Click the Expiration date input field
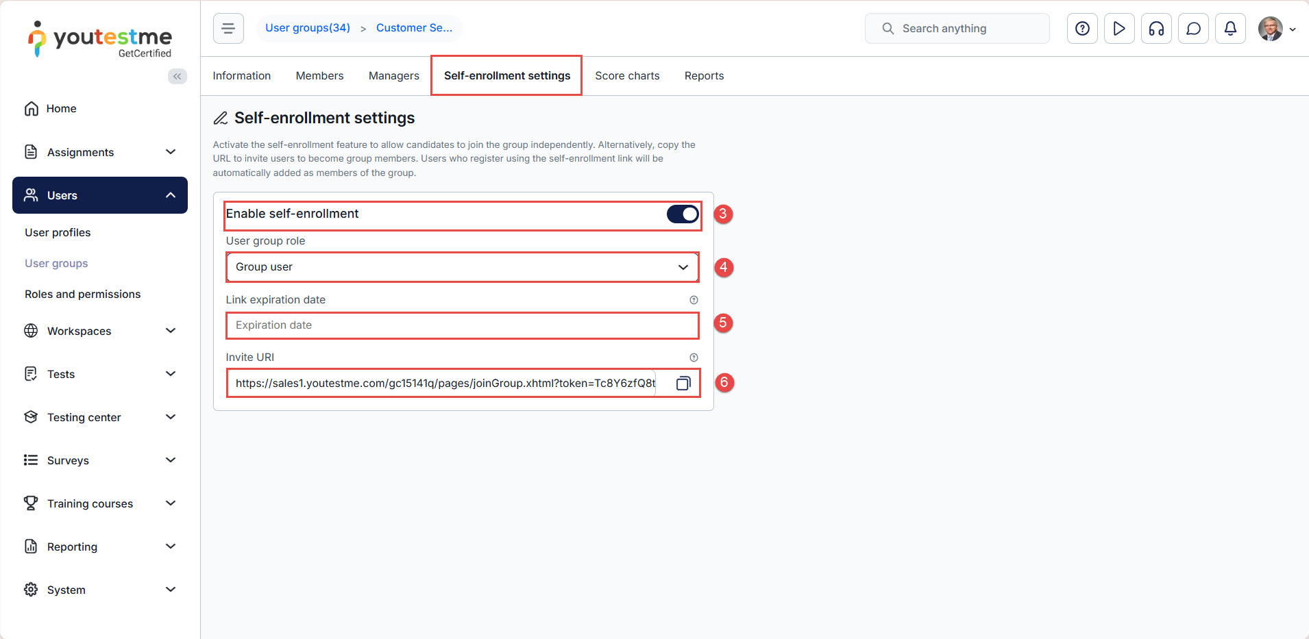Image resolution: width=1309 pixels, height=639 pixels. (x=462, y=325)
